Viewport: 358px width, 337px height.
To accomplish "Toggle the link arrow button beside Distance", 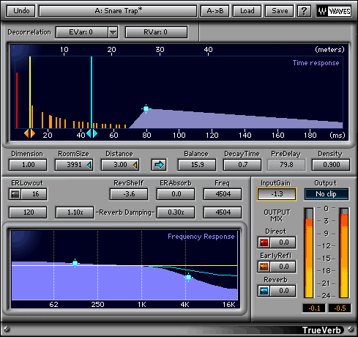I will click(159, 165).
